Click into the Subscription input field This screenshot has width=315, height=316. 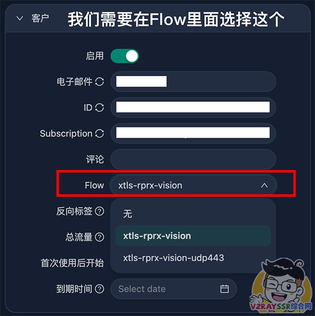193,133
